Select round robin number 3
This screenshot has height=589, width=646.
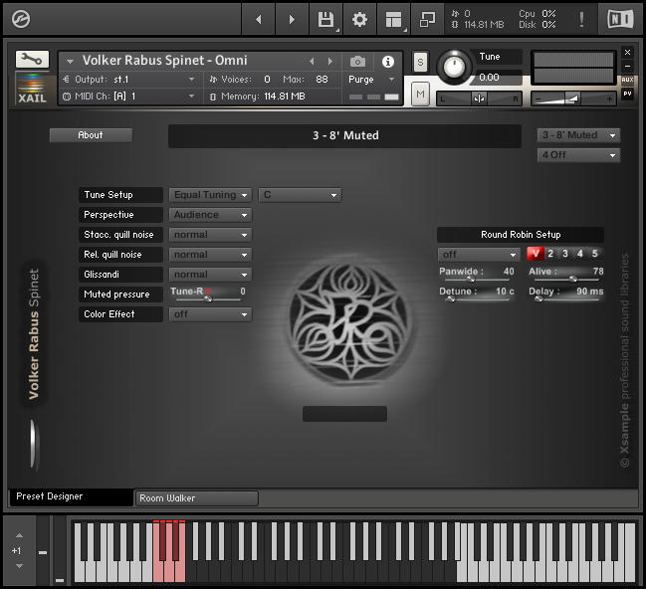(x=565, y=254)
